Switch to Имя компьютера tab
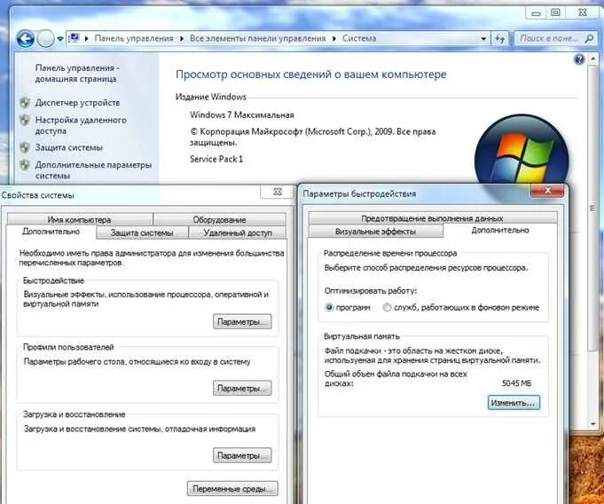The image size is (604, 504). [x=79, y=220]
